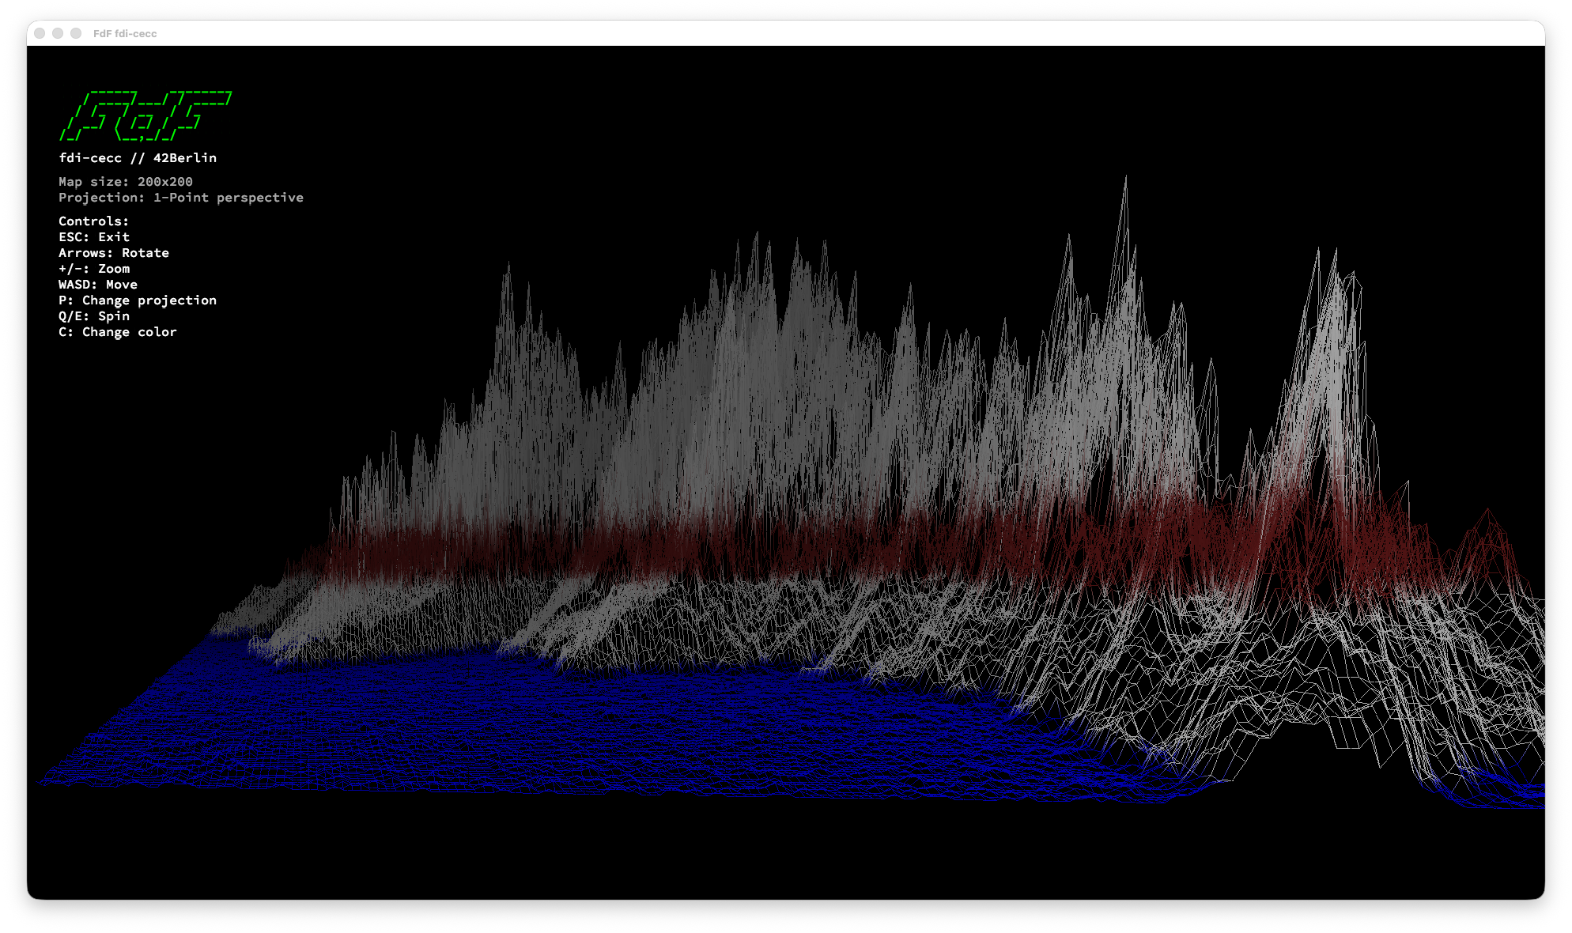Maximize the FdF window
The width and height of the screenshot is (1572, 933).
coord(76,33)
